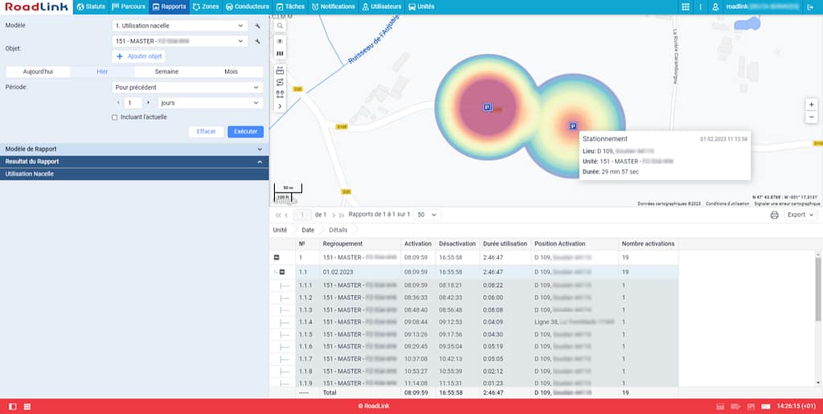Zoom in the map with plus button
Image resolution: width=823 pixels, height=414 pixels.
point(811,105)
